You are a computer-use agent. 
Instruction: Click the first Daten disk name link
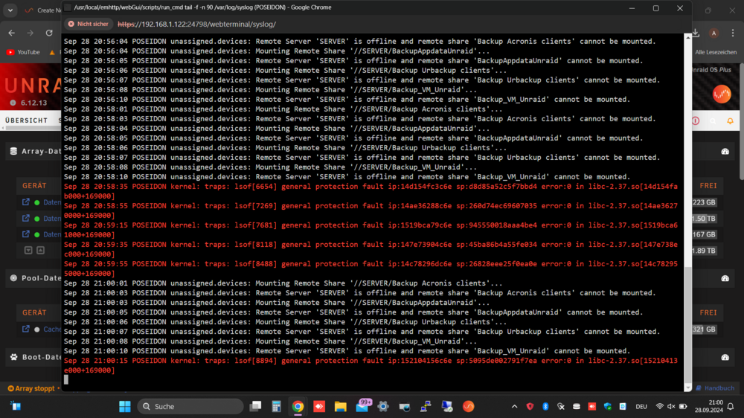tap(52, 202)
